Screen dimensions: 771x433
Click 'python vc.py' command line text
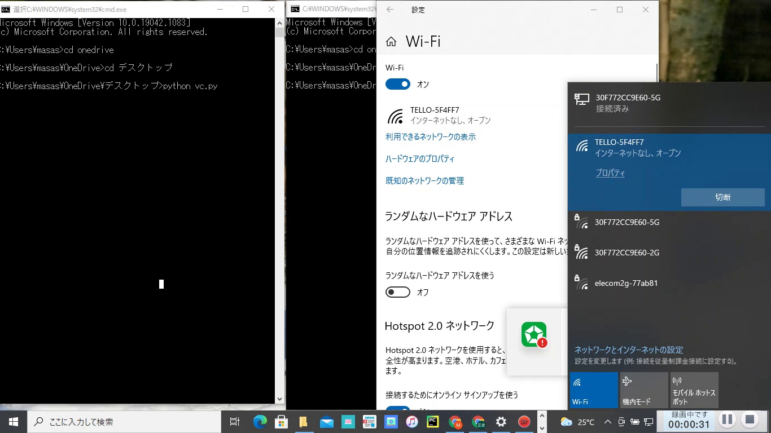[190, 86]
